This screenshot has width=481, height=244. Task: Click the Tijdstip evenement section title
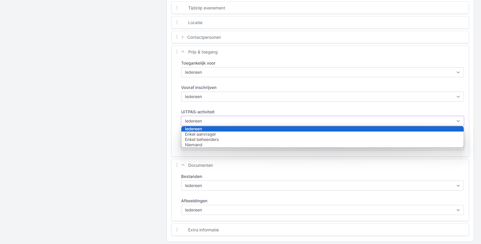click(207, 8)
